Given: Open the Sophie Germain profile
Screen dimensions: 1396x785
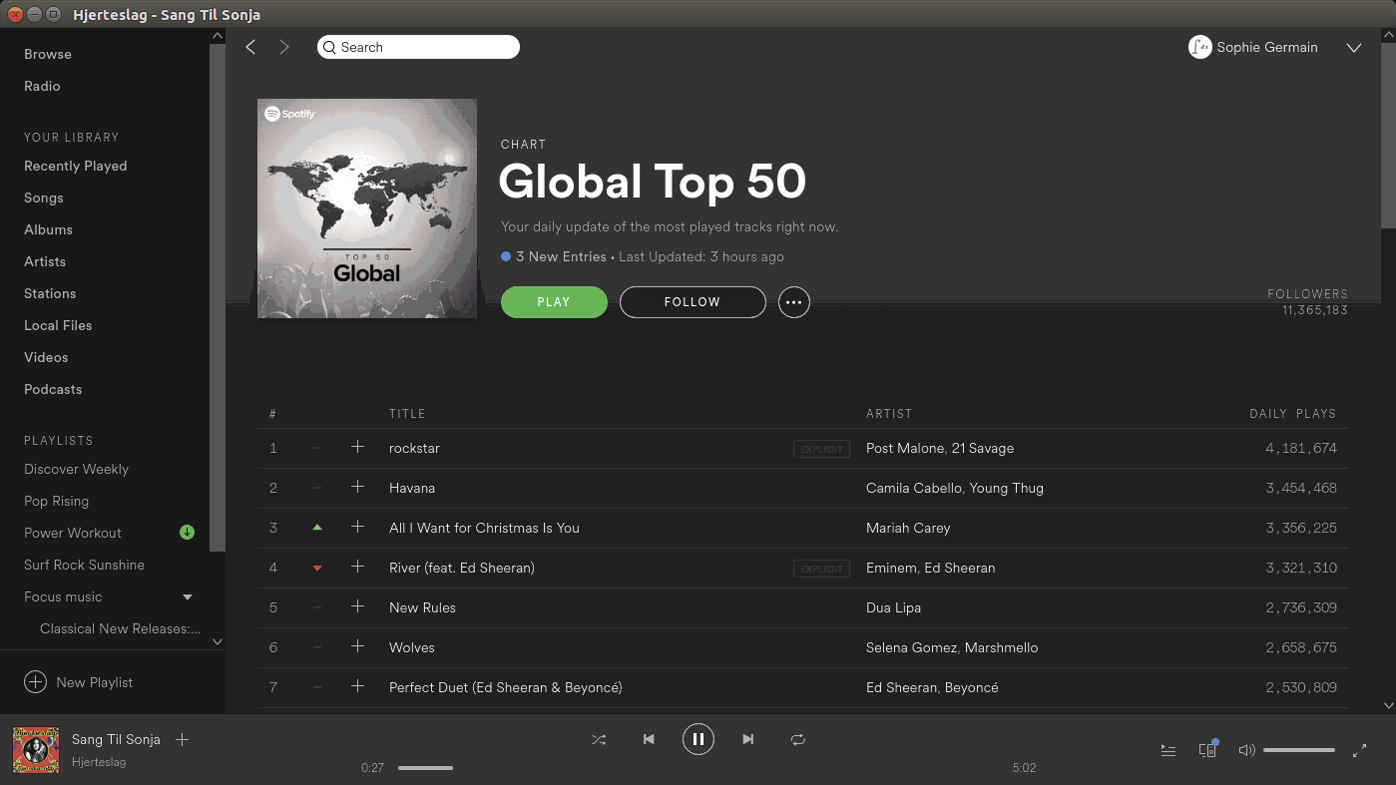Looking at the screenshot, I should [1253, 47].
